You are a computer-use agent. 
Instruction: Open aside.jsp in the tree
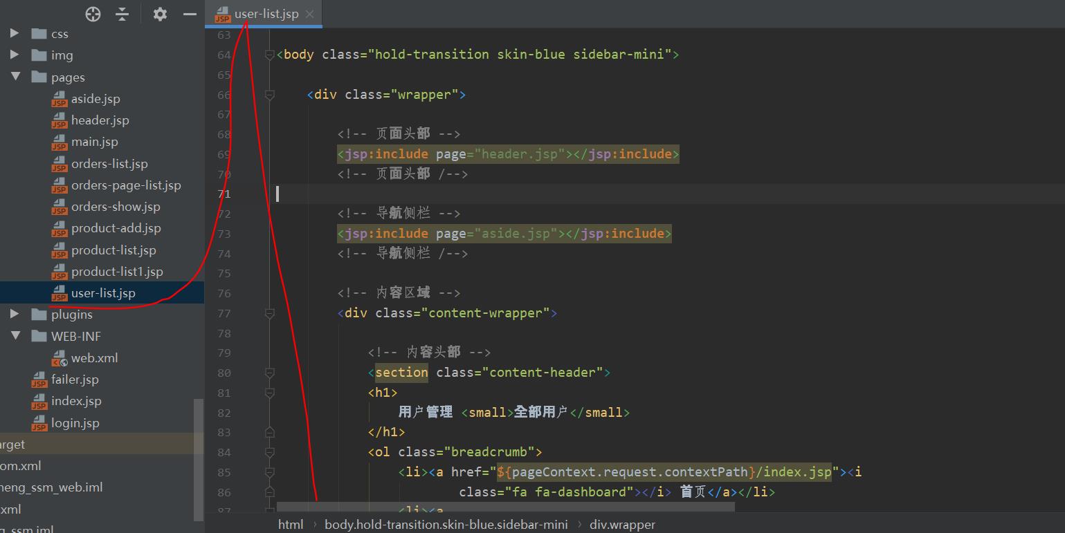[x=95, y=99]
